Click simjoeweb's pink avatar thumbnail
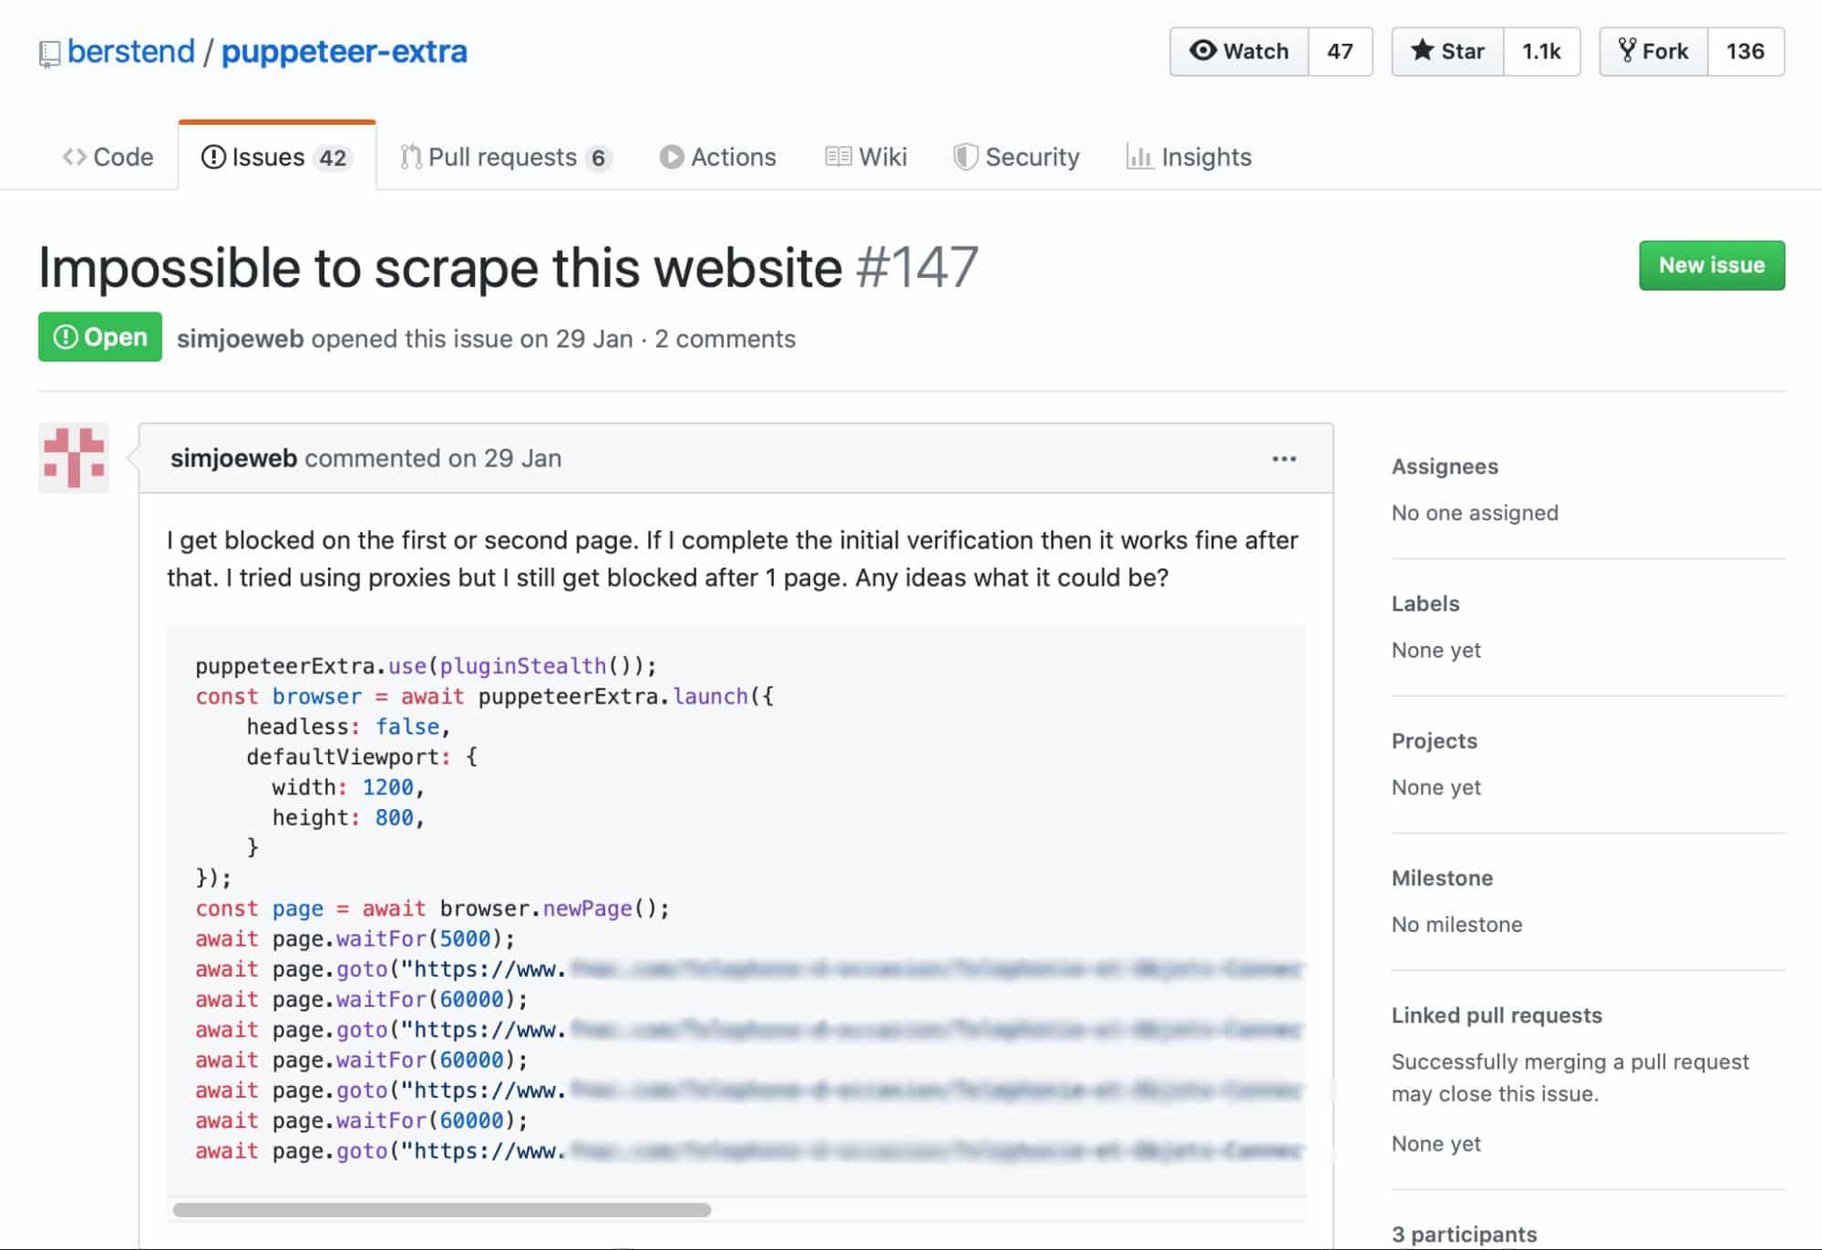 74,457
